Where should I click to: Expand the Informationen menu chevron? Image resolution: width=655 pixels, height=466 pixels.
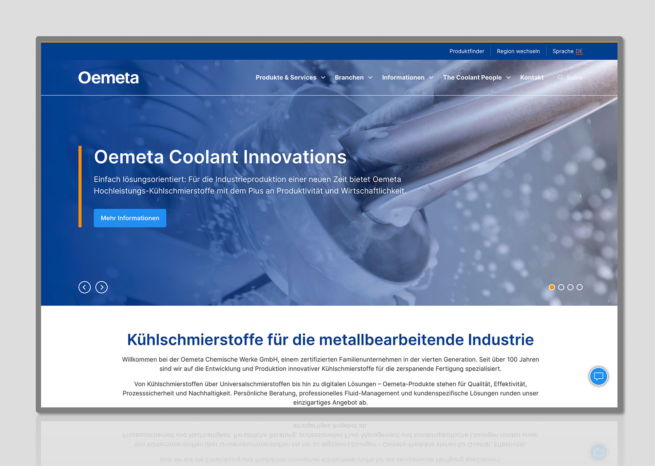coord(431,78)
